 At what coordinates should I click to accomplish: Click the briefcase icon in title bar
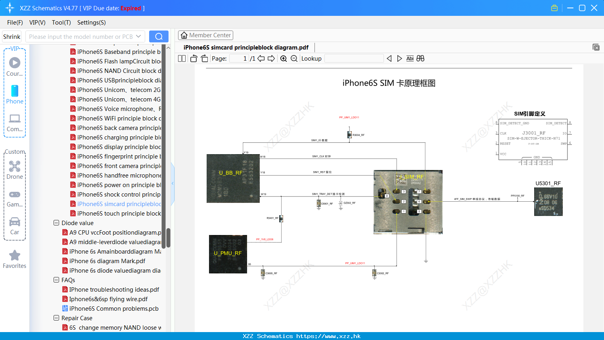[x=554, y=8]
